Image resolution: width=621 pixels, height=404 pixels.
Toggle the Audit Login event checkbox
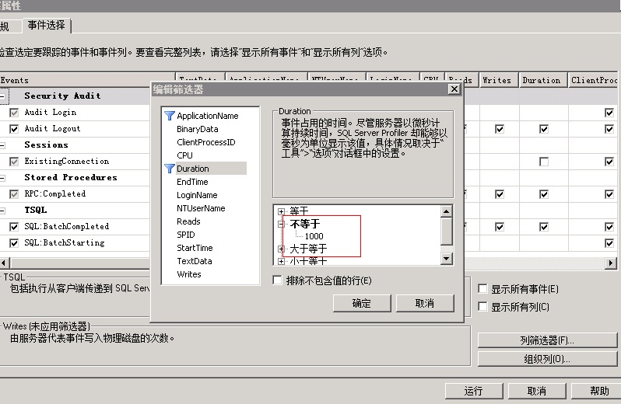point(14,113)
